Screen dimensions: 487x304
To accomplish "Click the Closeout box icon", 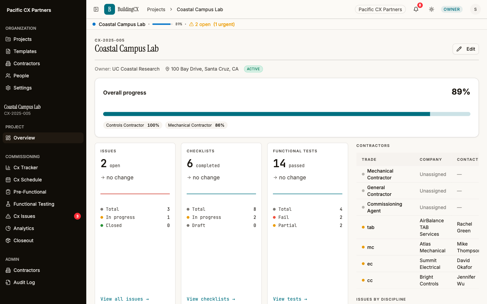I will click(8, 240).
